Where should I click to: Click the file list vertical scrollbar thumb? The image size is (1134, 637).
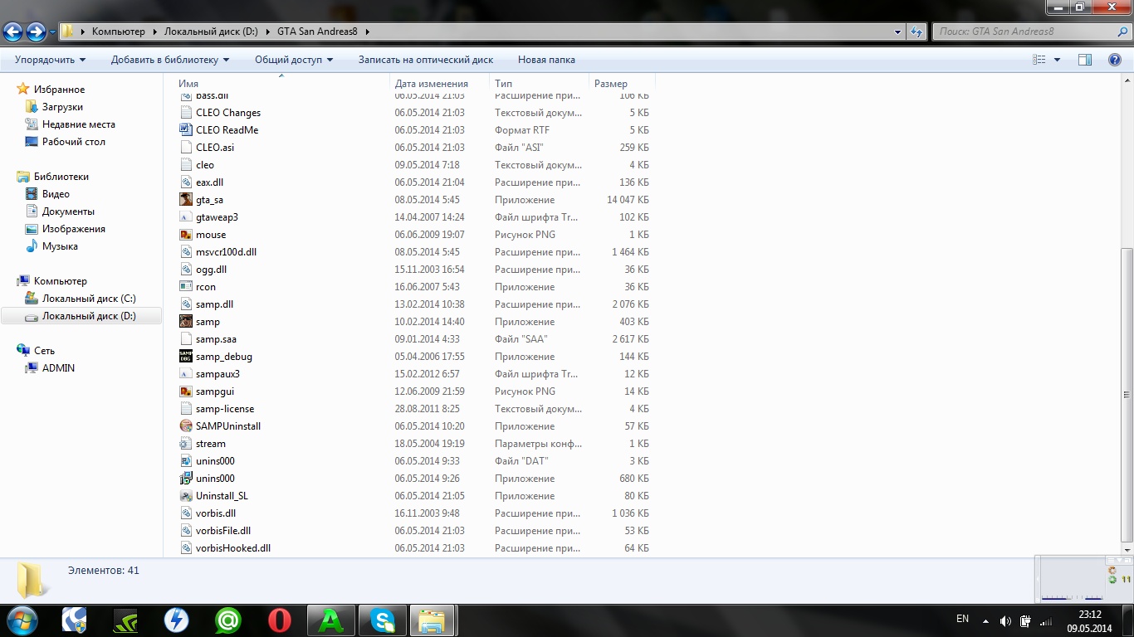[x=1127, y=394]
